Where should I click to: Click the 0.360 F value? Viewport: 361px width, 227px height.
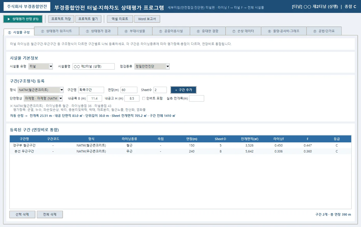(308, 151)
